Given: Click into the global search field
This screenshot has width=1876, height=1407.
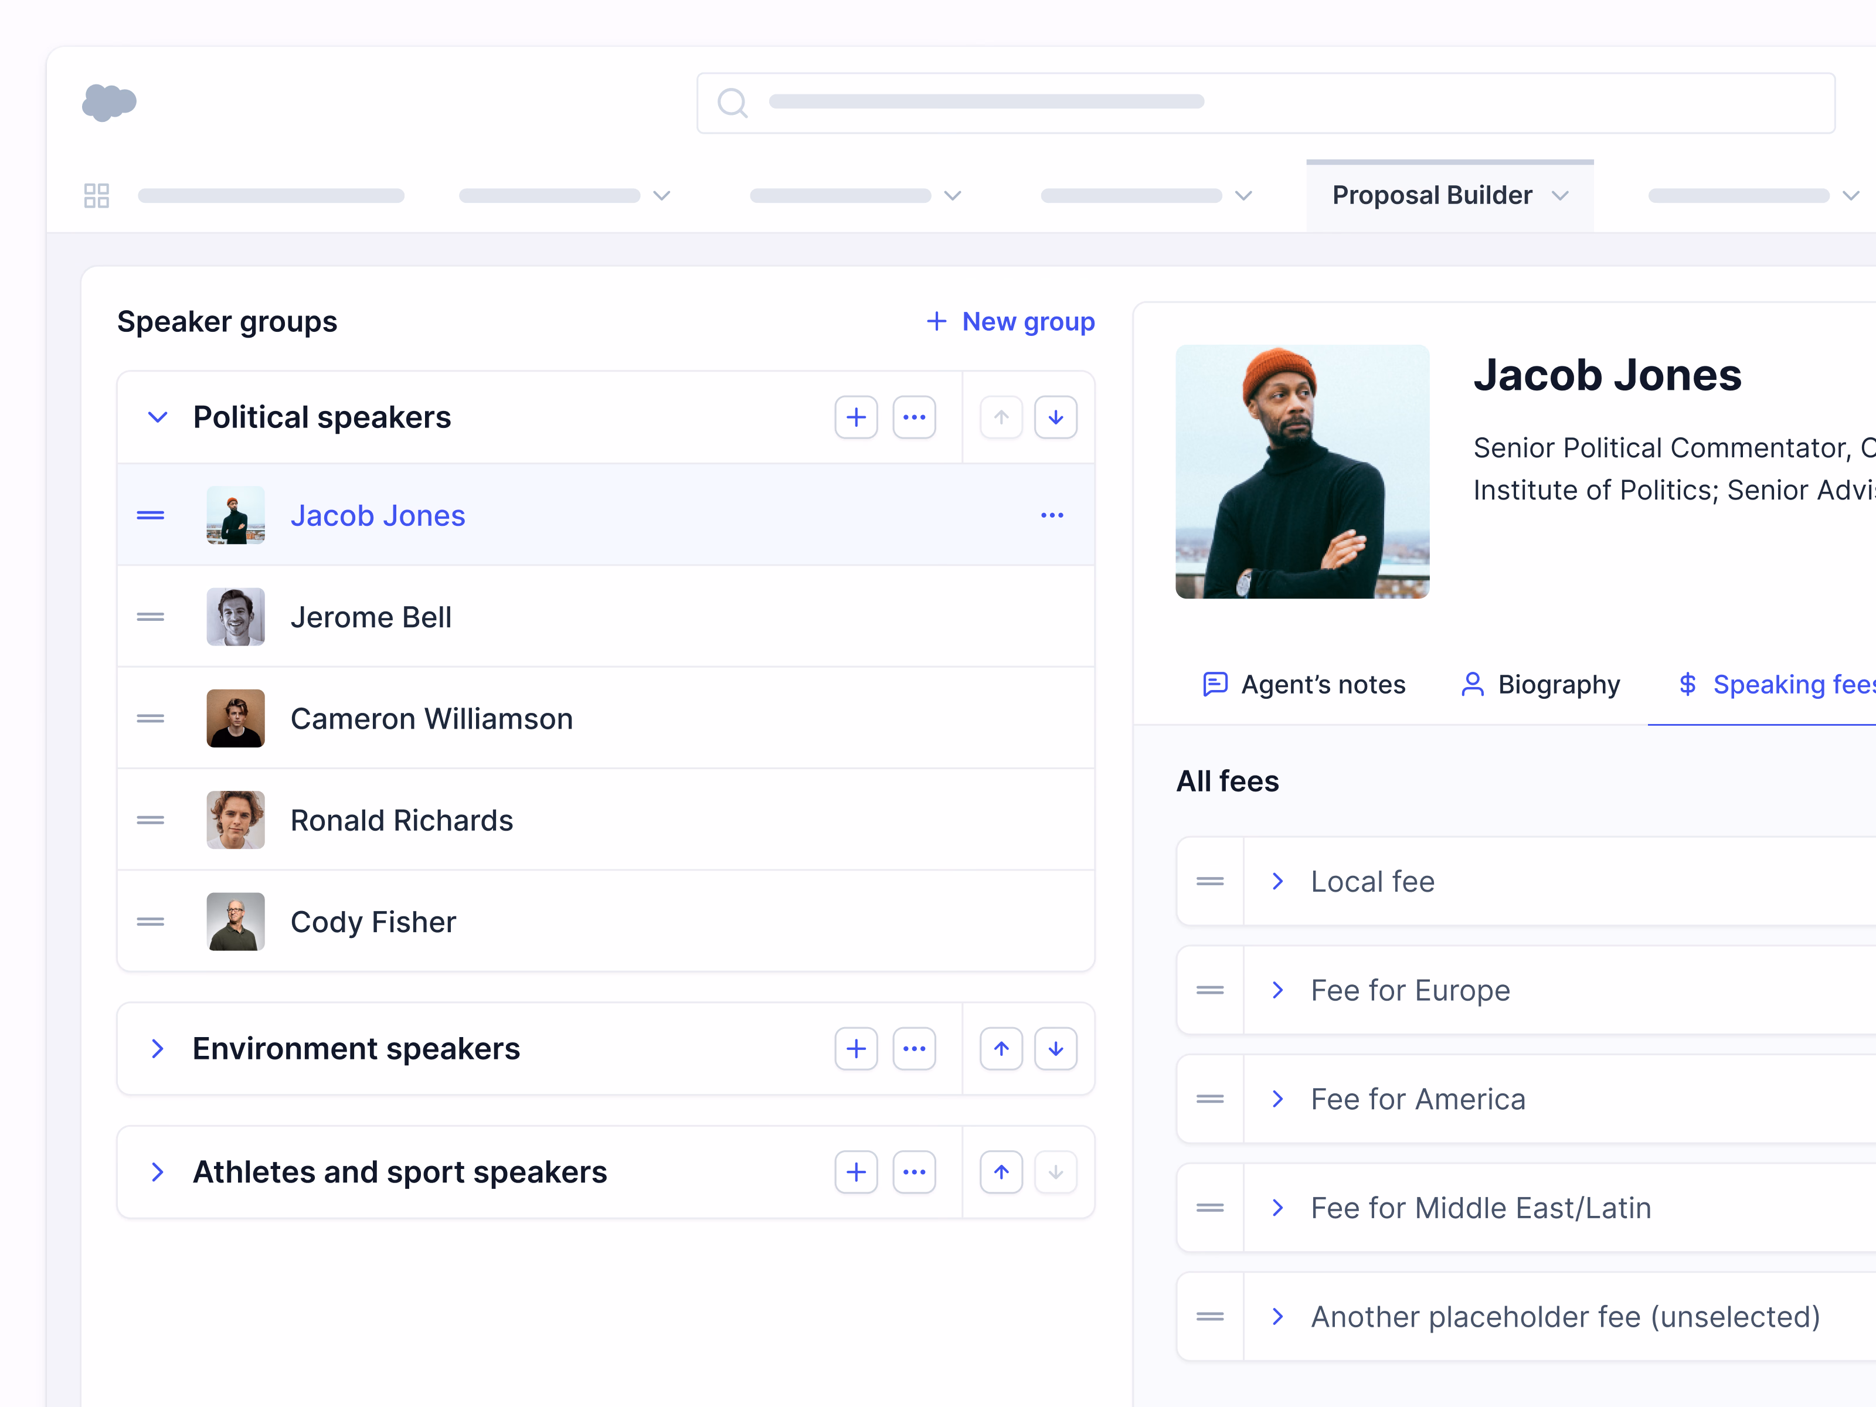Looking at the screenshot, I should click(1265, 103).
